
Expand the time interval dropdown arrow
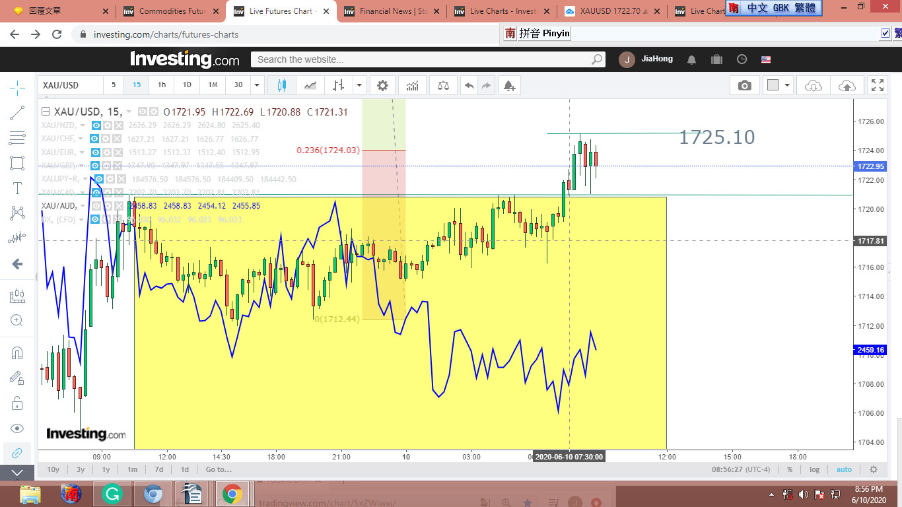tap(257, 85)
